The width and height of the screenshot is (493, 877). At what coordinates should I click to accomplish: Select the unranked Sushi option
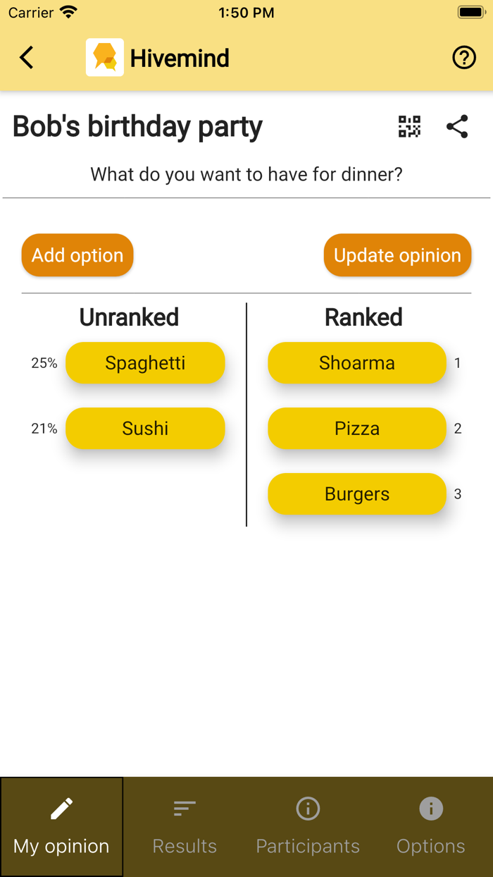[x=145, y=429]
